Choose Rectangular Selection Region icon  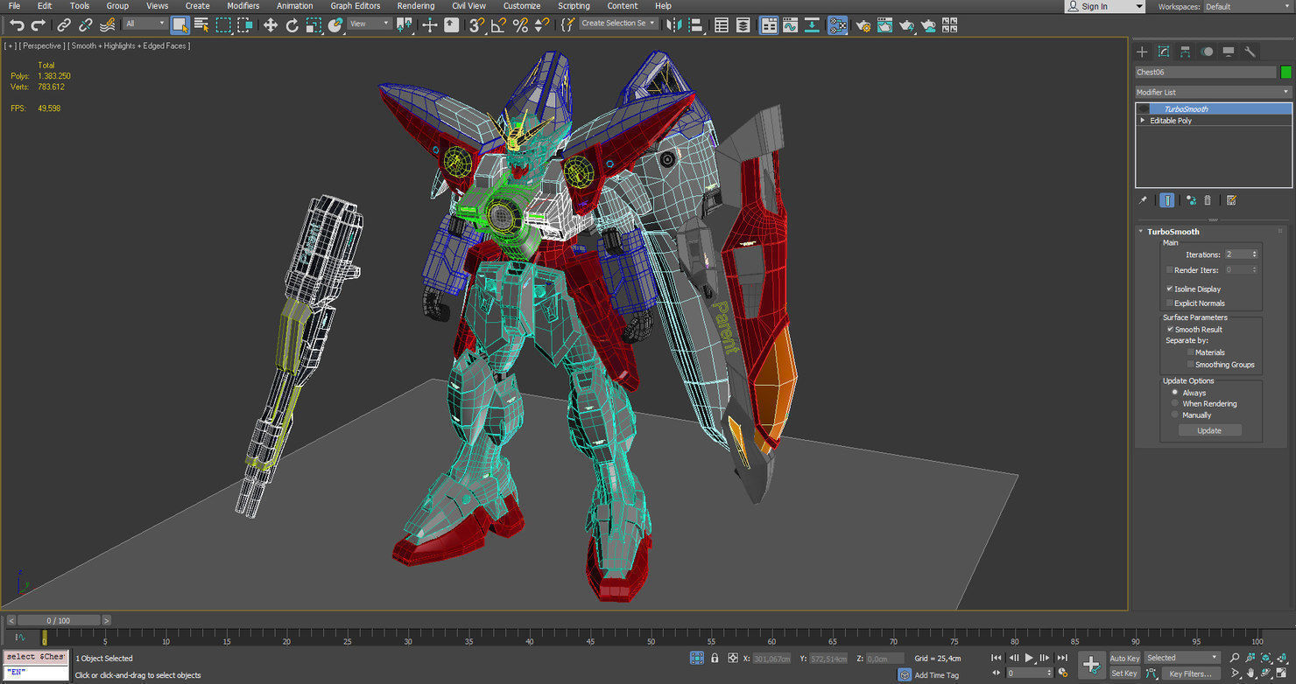(224, 25)
